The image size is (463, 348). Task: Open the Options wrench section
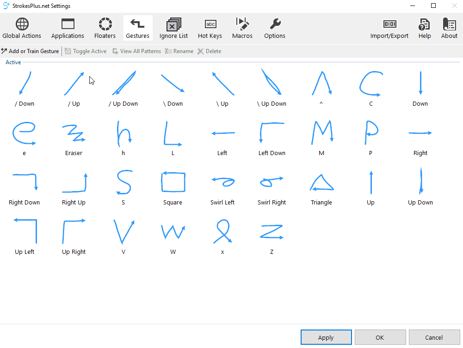click(x=275, y=28)
